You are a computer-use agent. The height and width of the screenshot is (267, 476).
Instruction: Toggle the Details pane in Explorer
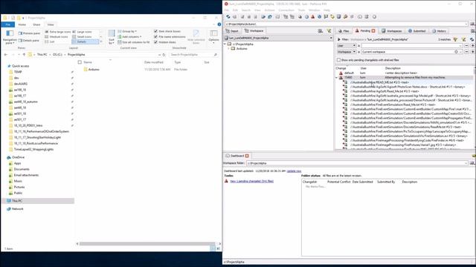pyautogui.click(x=28, y=41)
